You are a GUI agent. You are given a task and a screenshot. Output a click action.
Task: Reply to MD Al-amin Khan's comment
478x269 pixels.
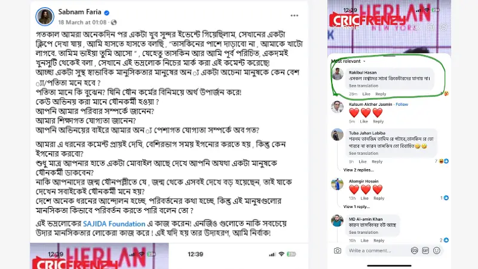click(x=379, y=240)
